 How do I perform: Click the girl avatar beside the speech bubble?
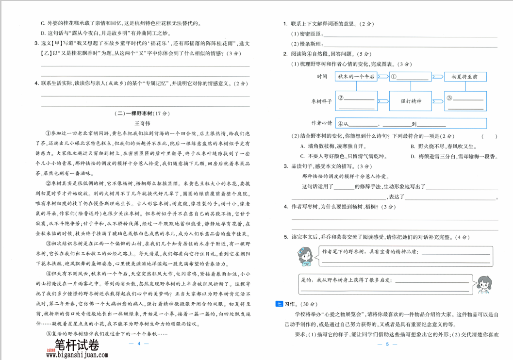(306, 256)
